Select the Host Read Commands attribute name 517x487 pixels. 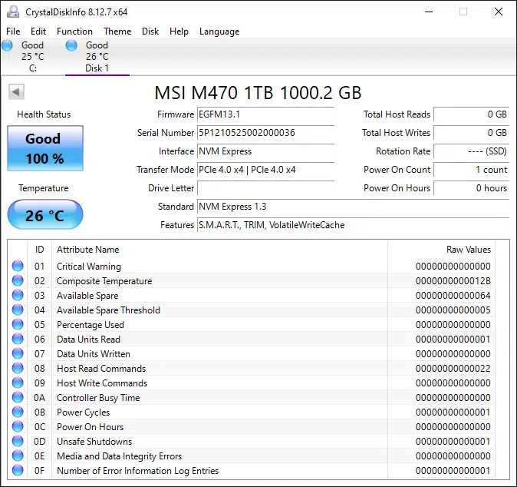pyautogui.click(x=101, y=369)
